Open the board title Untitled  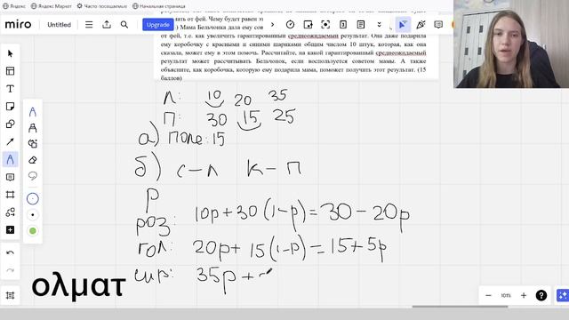click(x=60, y=25)
